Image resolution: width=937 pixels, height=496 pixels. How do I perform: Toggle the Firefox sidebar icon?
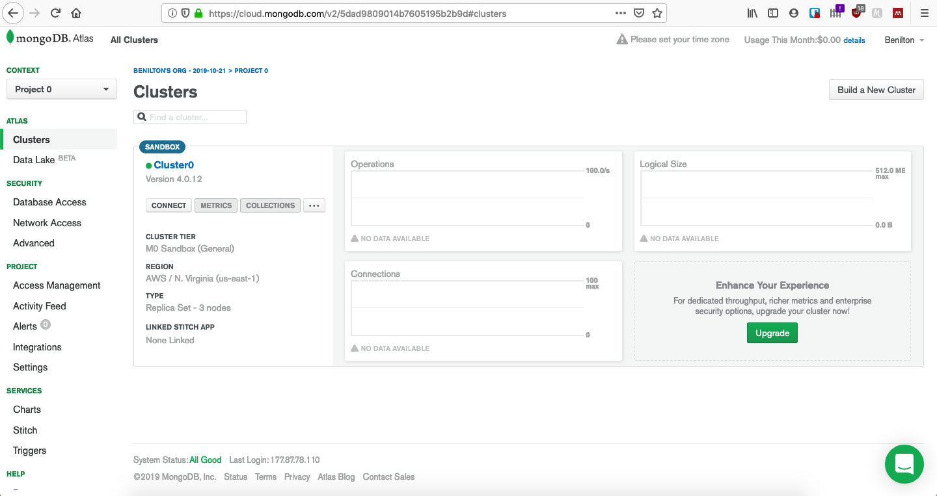click(x=773, y=13)
